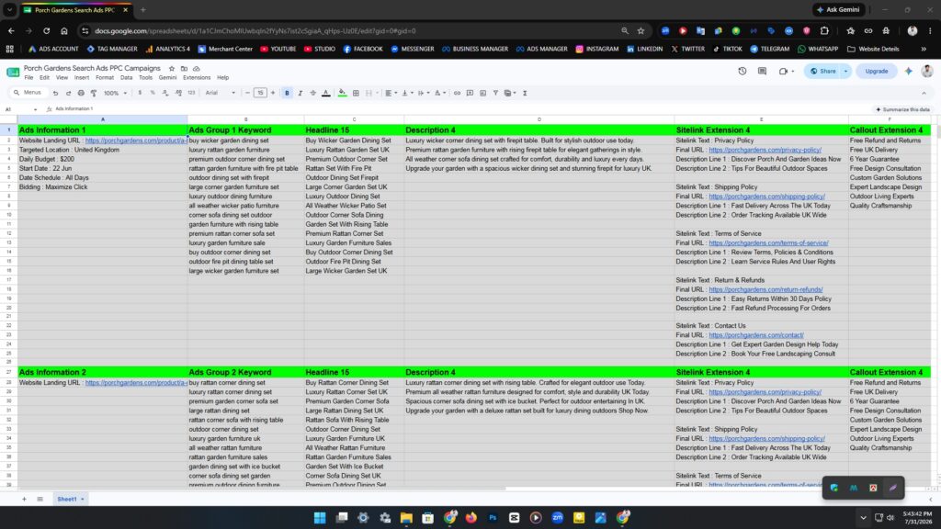The image size is (941, 529).
Task: Click the Name box cell reference
Action: (20, 109)
